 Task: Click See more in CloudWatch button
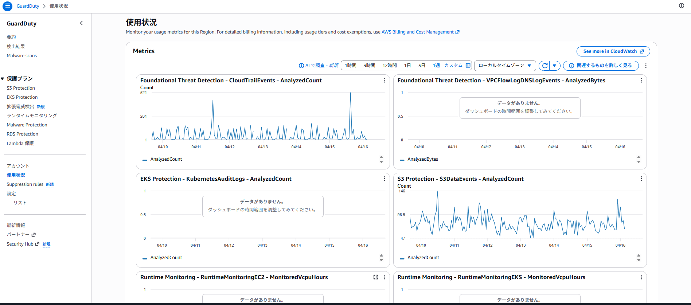coord(613,51)
